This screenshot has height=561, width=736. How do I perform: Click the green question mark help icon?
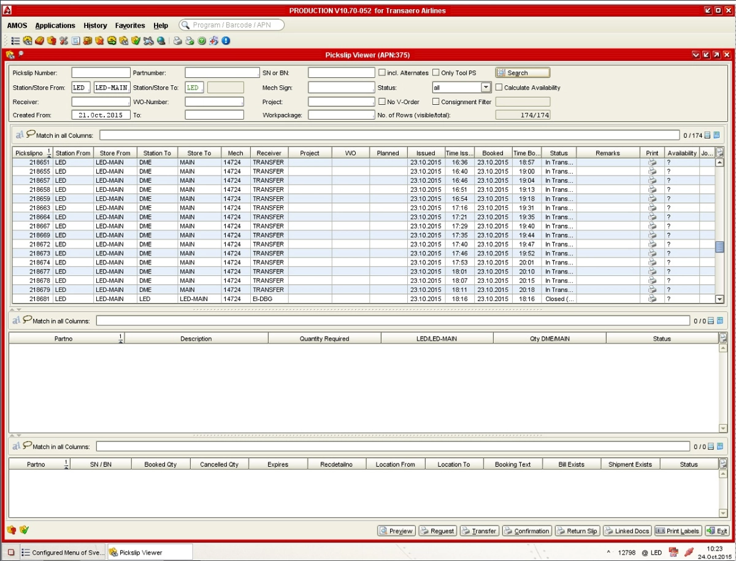click(x=201, y=41)
